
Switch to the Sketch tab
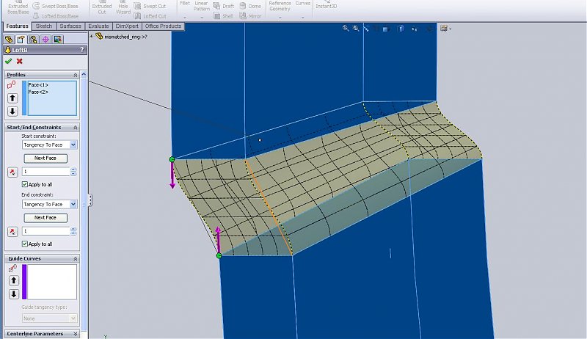44,26
